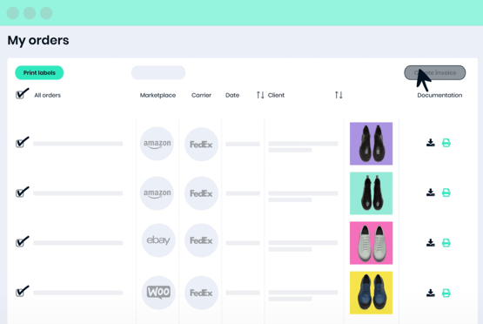Open white sneakers thumbnail on pink background
The height and width of the screenshot is (324, 483).
(371, 243)
